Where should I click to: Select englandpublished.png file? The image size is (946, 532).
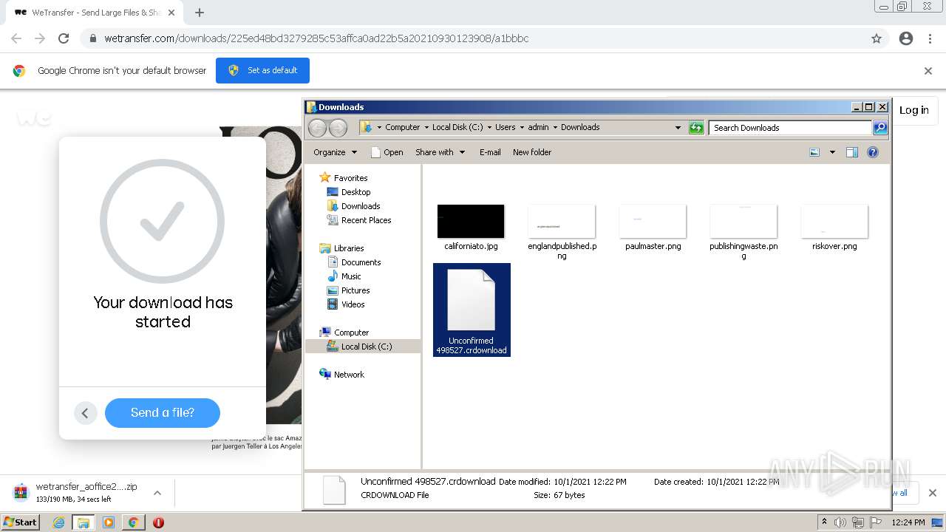[562, 232]
